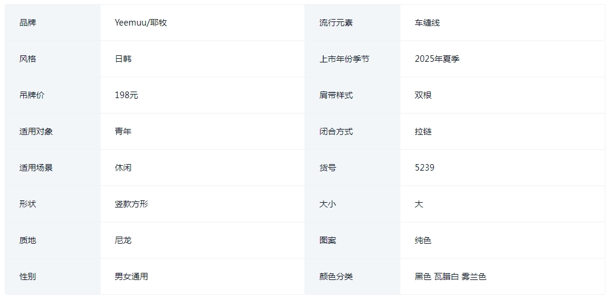The height and width of the screenshot is (302, 612).
Task: Select the shape value 竖款方形
Action: click(132, 204)
